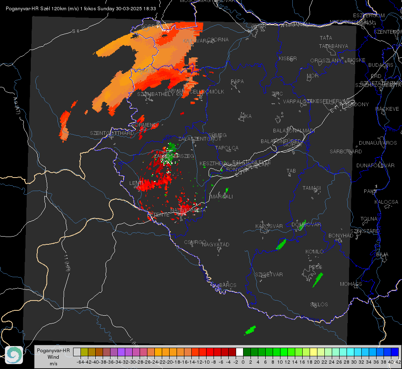
Task: Click the KESZTHELY city label
Action: coord(212,163)
